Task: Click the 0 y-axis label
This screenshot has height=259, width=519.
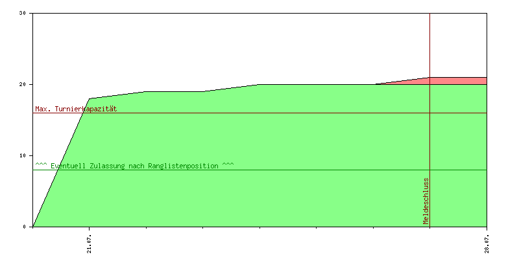Action: click(24, 227)
